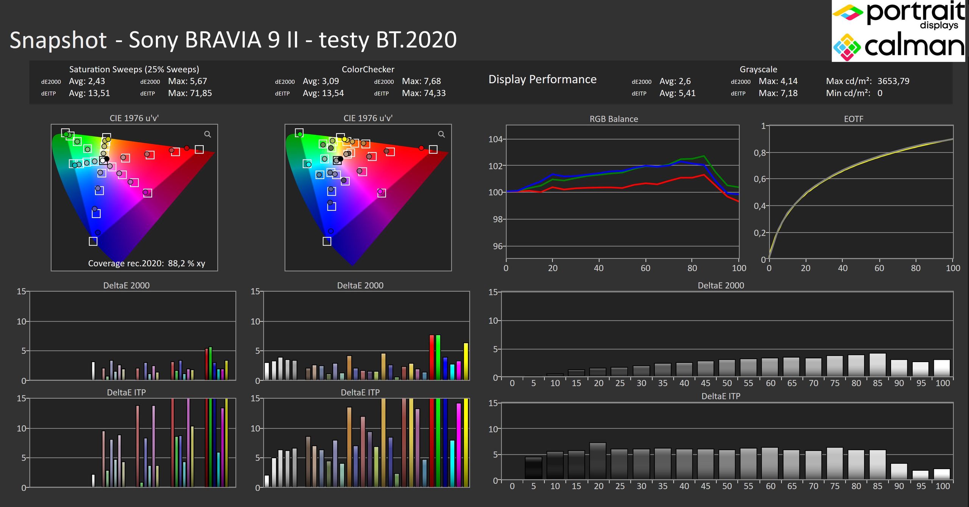Click the ColorChecker dEITP Avg: 13,54 value
The image size is (969, 507).
click(x=323, y=93)
